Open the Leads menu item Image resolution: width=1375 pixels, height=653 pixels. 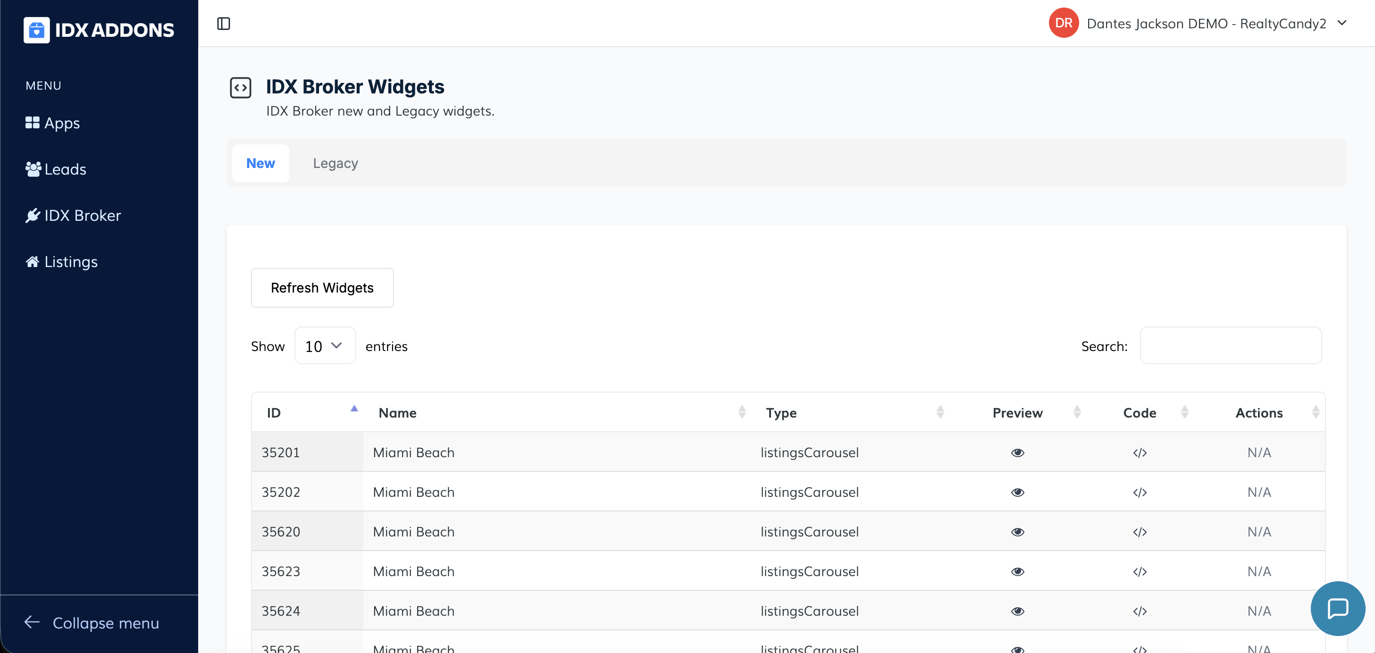[x=65, y=169]
